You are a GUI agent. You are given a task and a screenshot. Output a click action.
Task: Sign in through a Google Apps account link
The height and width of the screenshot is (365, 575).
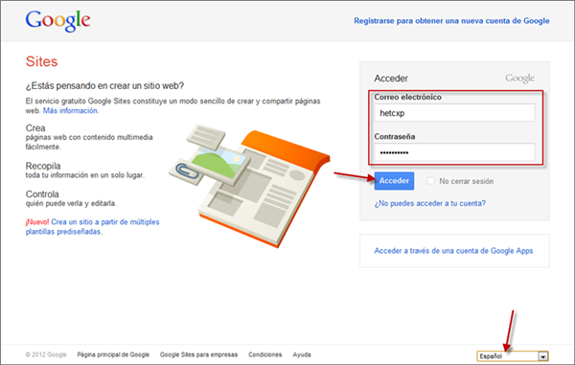coord(453,251)
